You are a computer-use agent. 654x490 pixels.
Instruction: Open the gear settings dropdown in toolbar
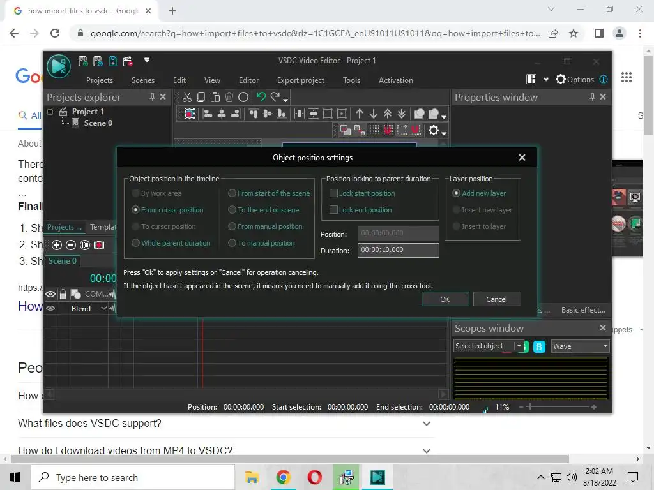click(x=444, y=133)
